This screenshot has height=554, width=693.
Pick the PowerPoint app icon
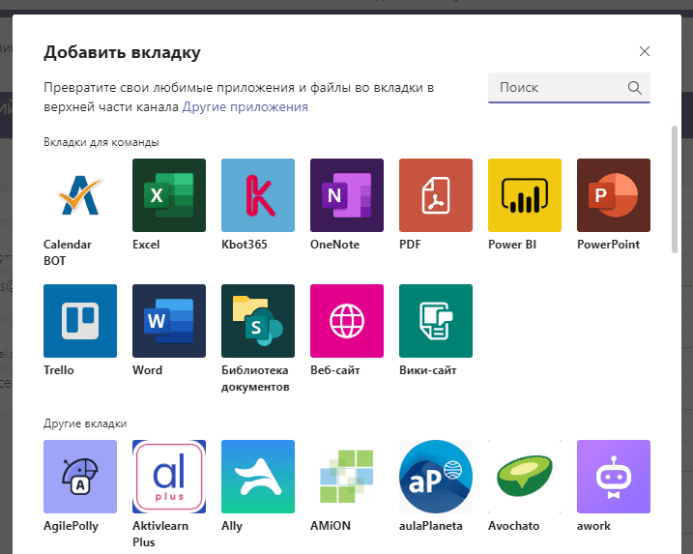[x=614, y=195]
